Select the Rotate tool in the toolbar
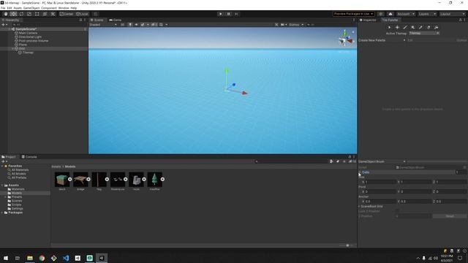 click(x=21, y=14)
